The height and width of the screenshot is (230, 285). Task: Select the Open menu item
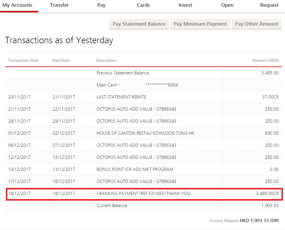(227, 5)
